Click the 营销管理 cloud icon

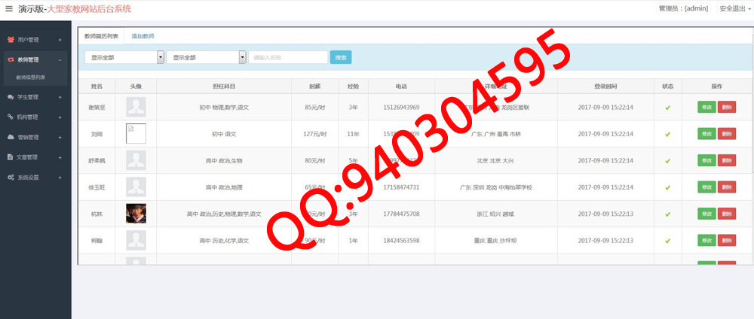(x=11, y=137)
